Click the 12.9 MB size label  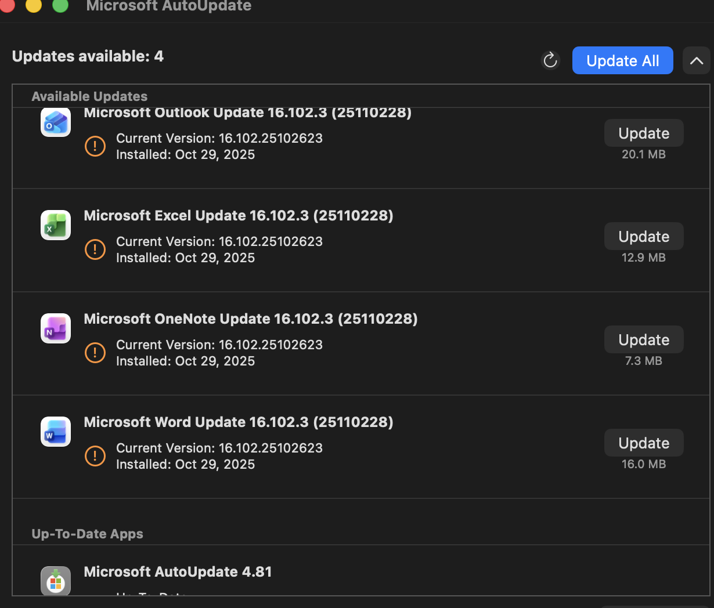[x=644, y=258]
